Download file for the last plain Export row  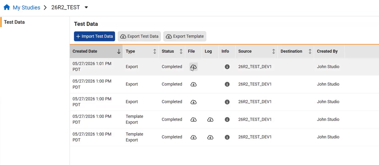pyautogui.click(x=193, y=102)
